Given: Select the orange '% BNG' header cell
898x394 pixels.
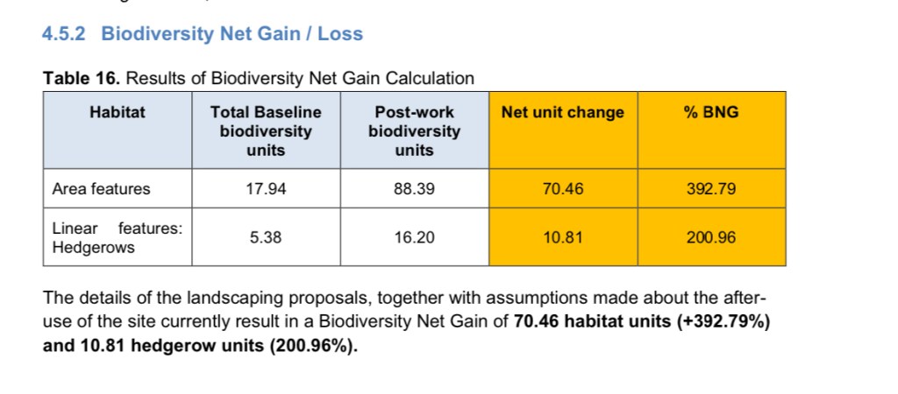Looking at the screenshot, I should [x=711, y=112].
